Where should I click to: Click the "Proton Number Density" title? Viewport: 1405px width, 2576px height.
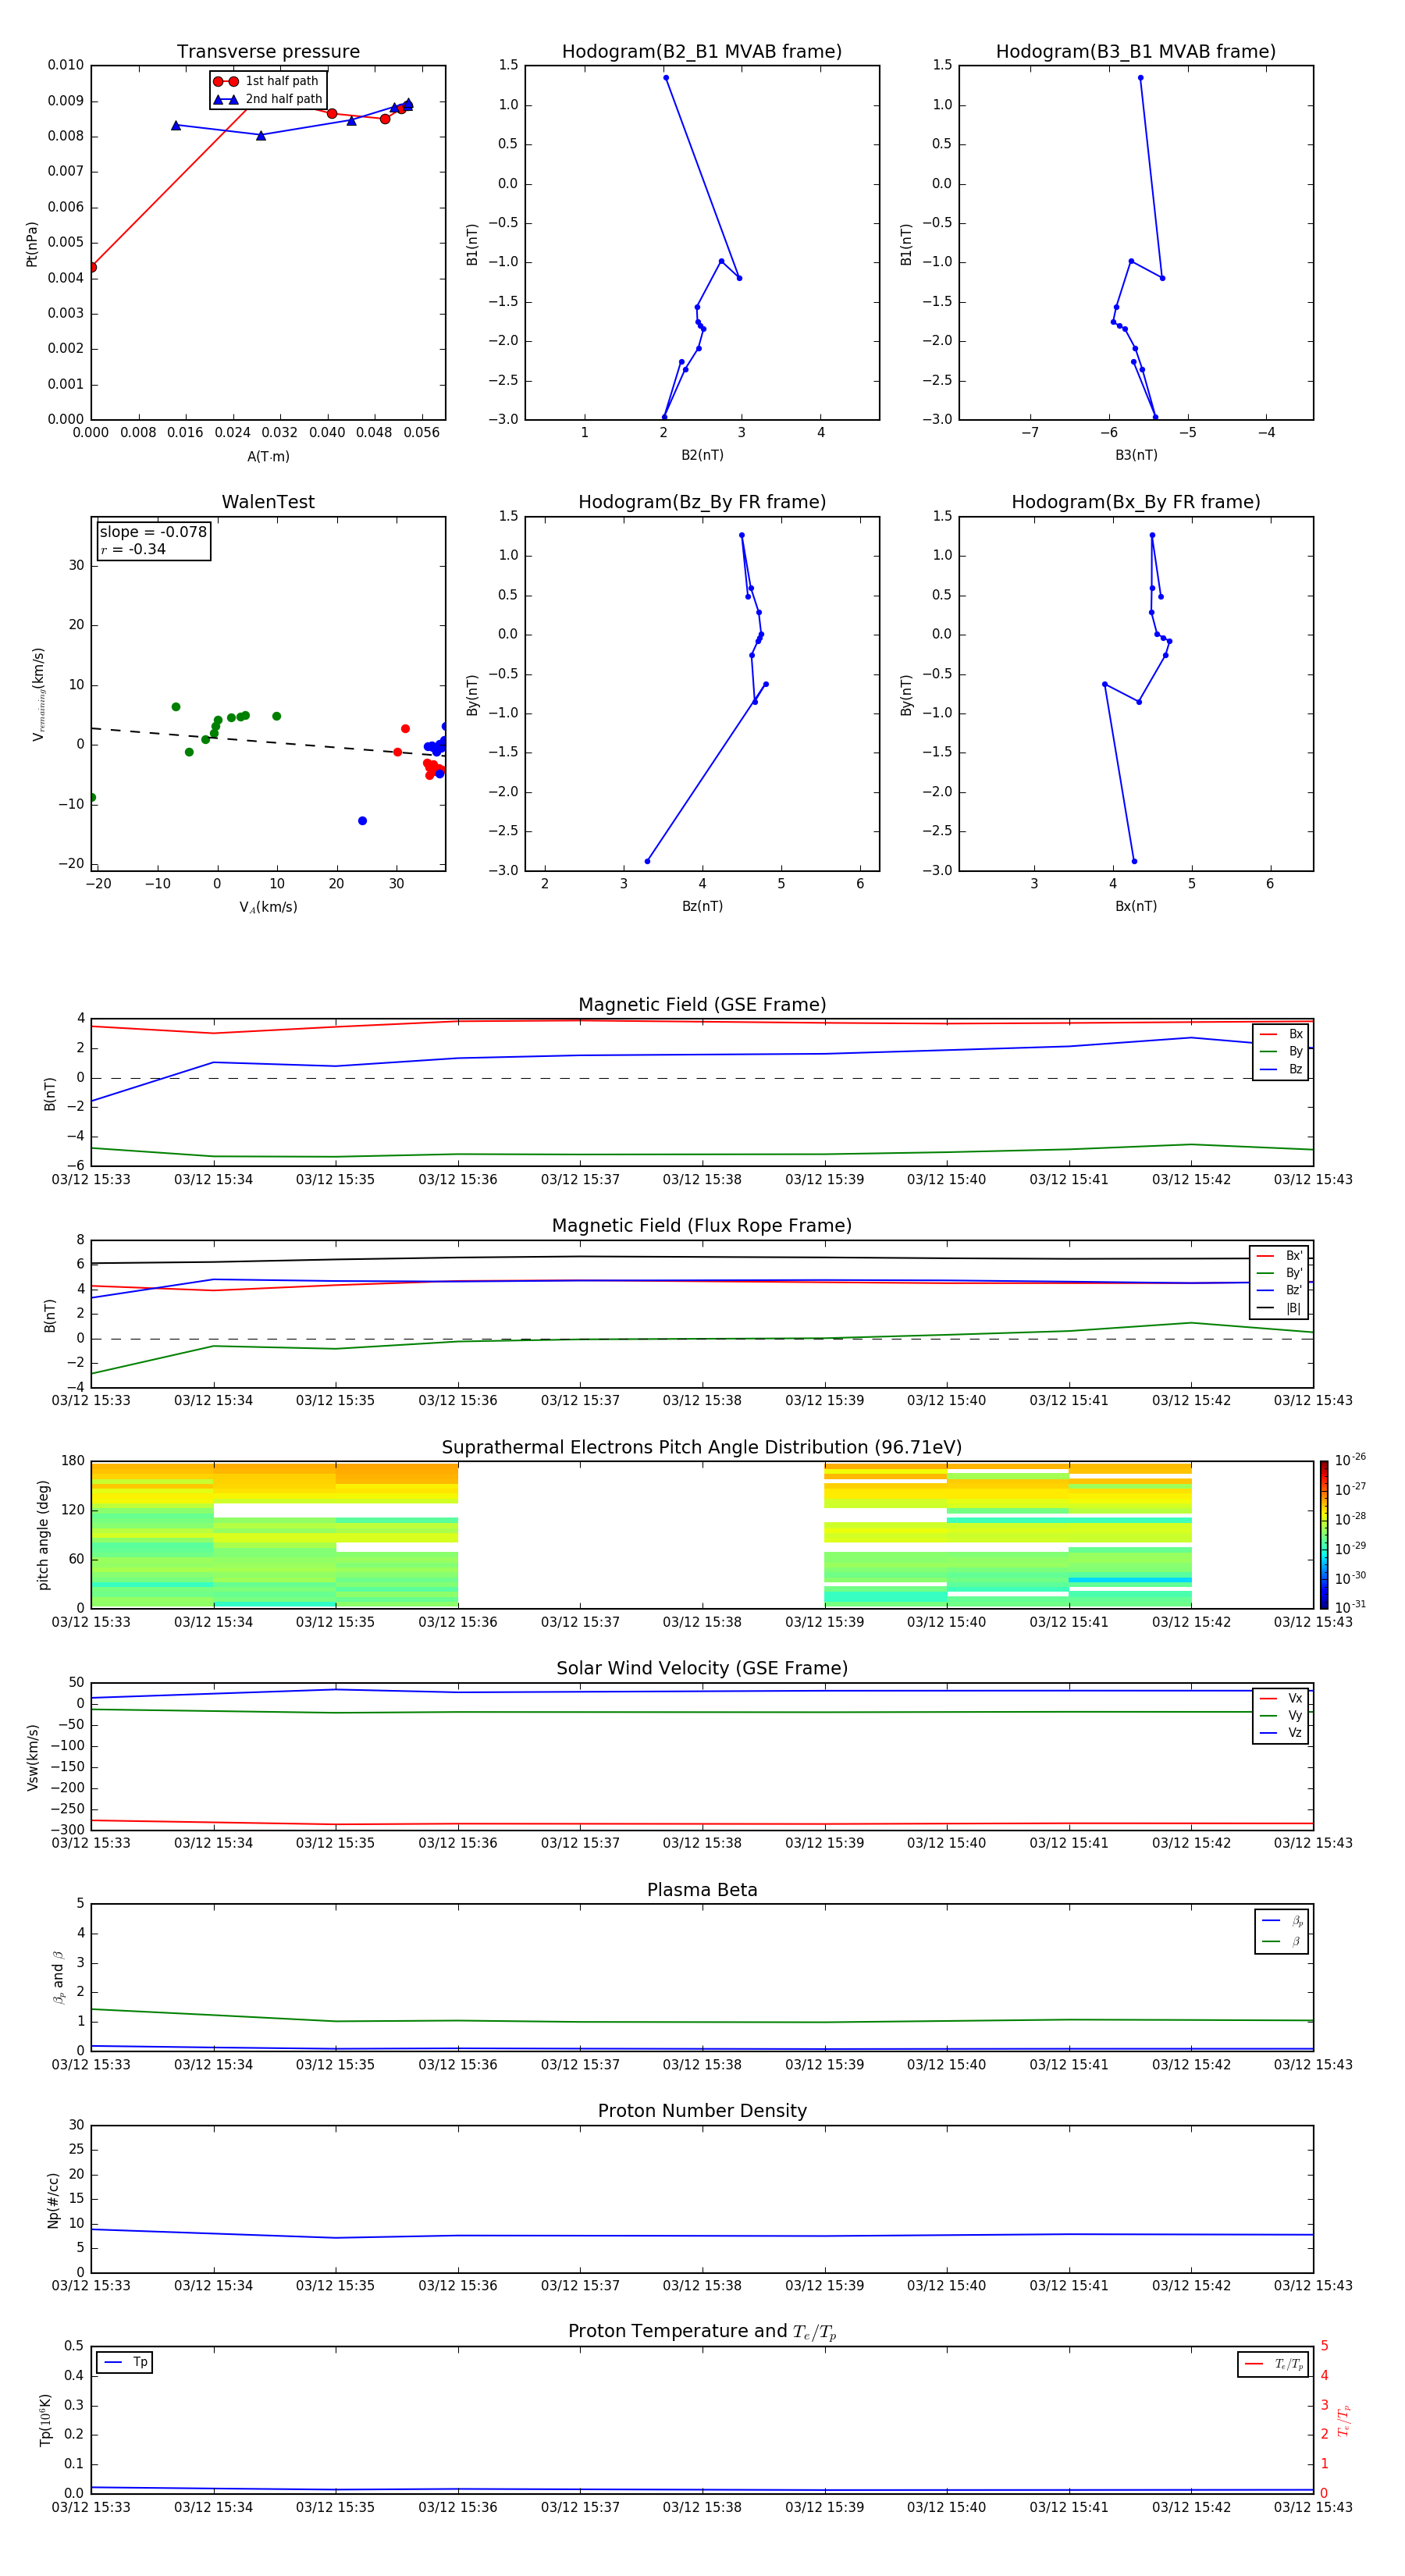[702, 2111]
